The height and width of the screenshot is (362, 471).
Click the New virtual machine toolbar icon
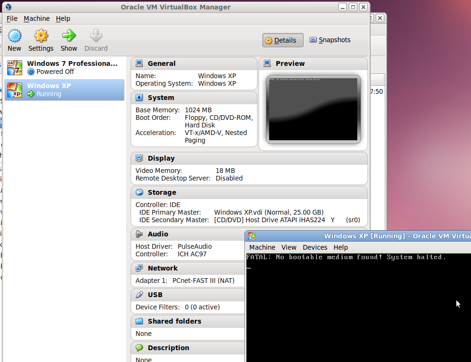point(14,36)
